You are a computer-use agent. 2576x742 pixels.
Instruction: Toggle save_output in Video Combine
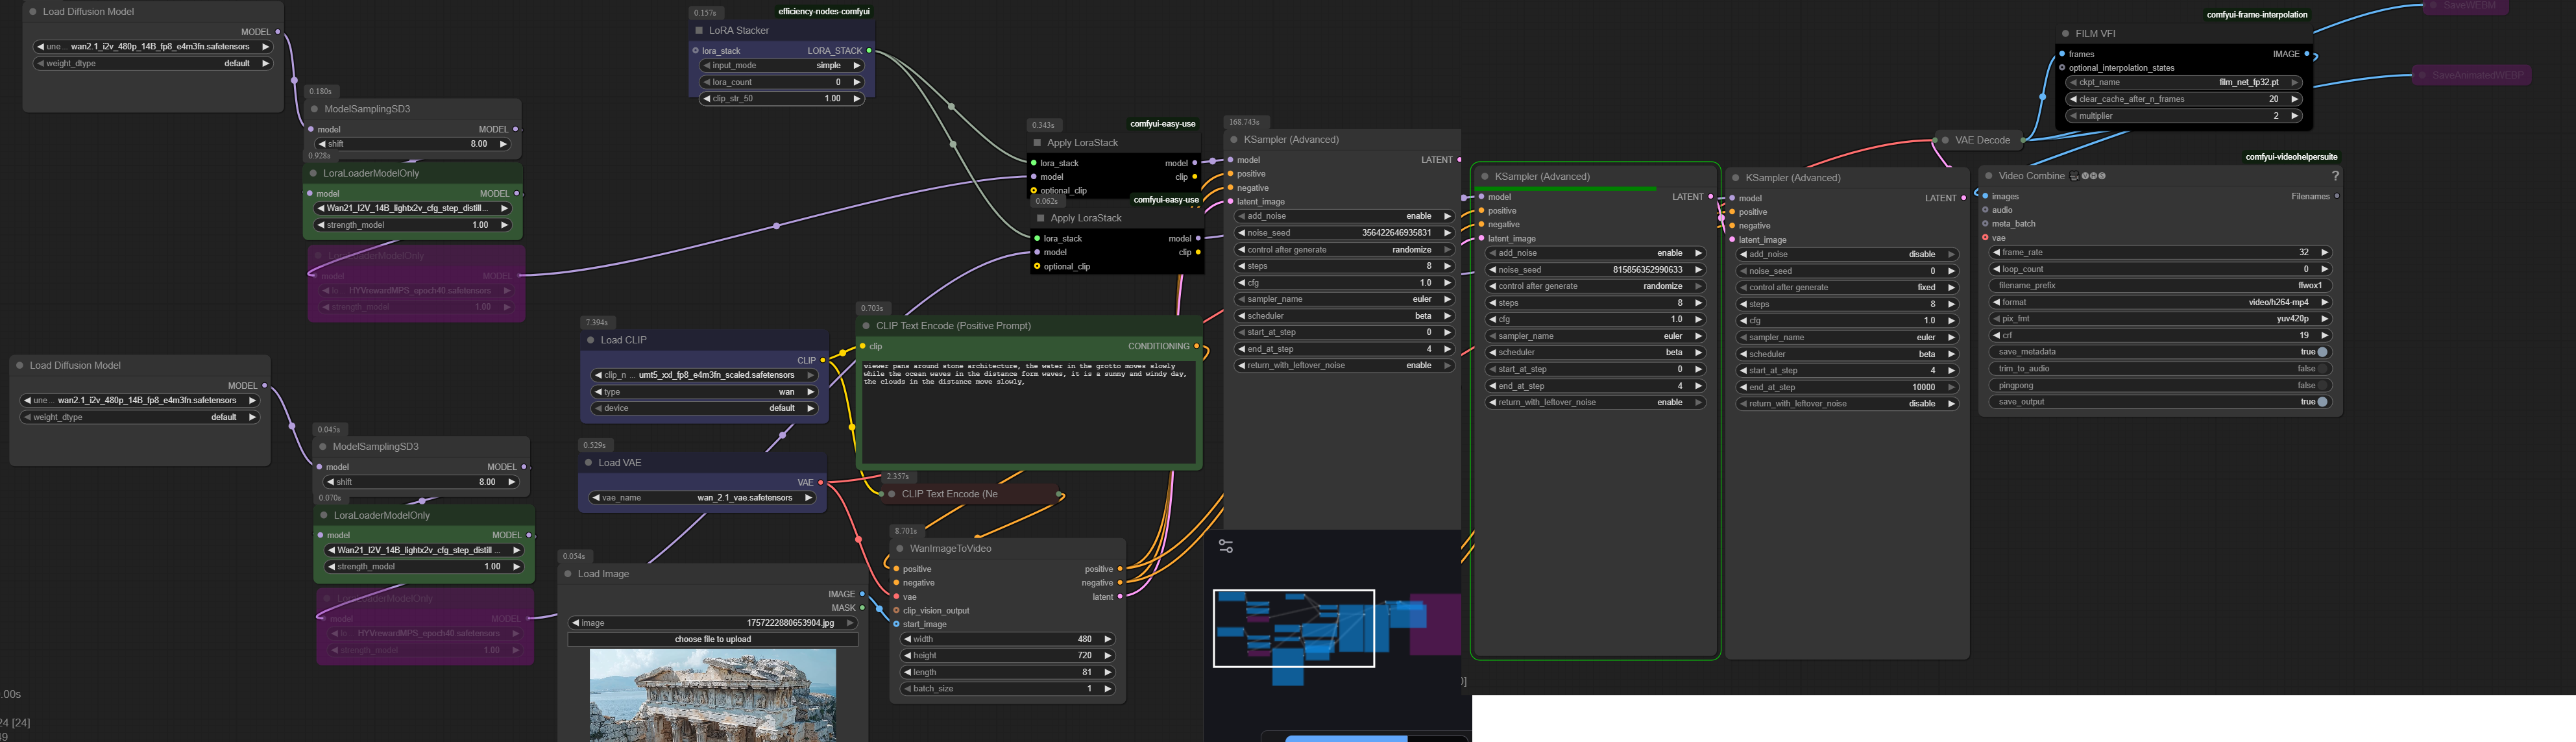[x=2322, y=402]
